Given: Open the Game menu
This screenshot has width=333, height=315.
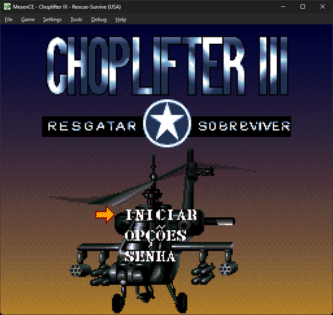Looking at the screenshot, I should (28, 20).
